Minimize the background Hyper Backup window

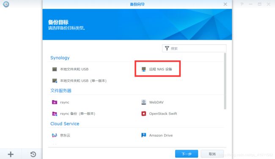point(250,4)
